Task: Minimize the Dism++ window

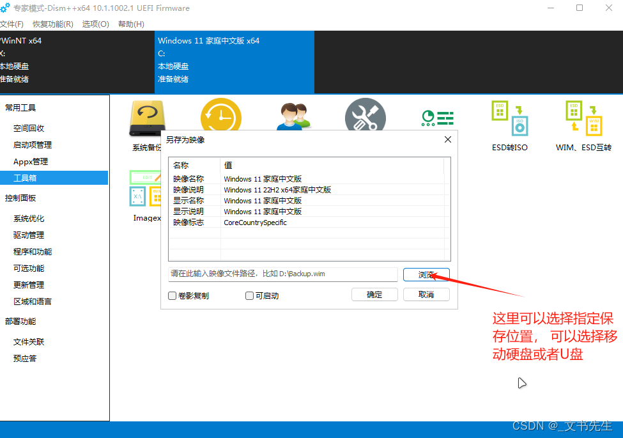Action: pos(551,8)
